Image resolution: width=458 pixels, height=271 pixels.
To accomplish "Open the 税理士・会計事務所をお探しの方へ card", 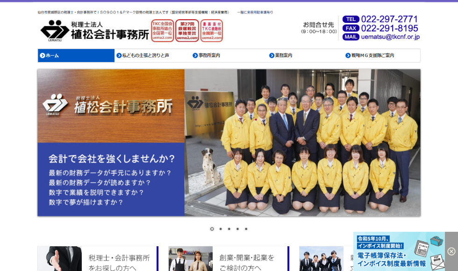I will point(97,259).
